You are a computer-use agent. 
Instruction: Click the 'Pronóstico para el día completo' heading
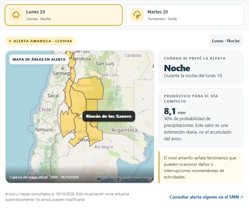pyautogui.click(x=191, y=99)
